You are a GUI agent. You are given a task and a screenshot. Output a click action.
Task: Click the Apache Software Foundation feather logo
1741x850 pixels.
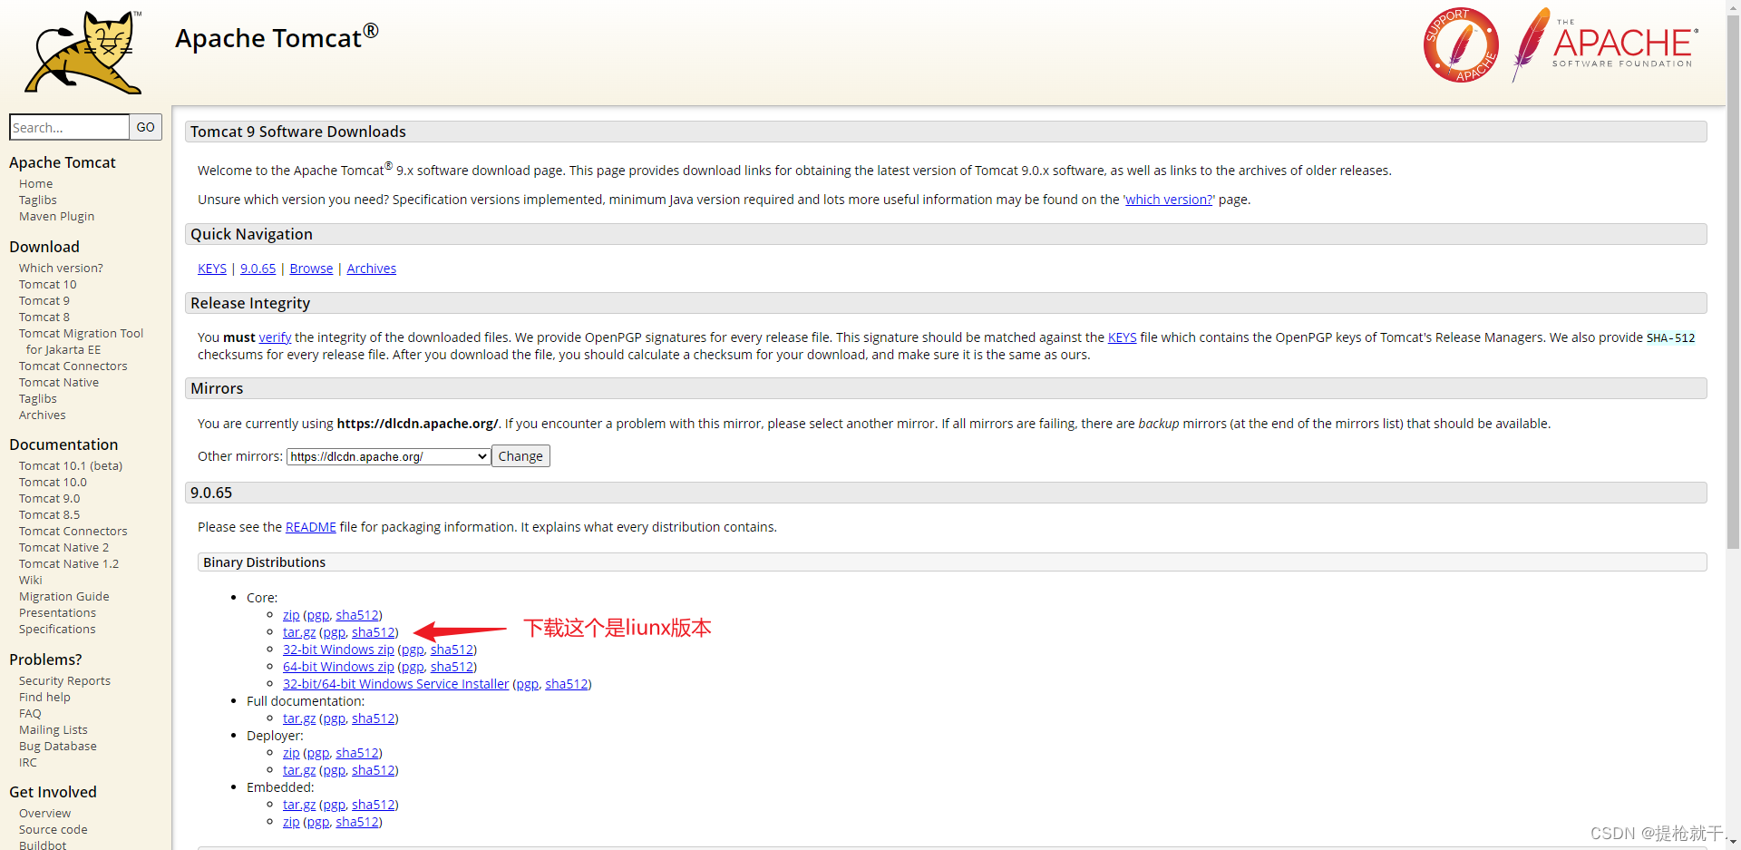[1605, 44]
